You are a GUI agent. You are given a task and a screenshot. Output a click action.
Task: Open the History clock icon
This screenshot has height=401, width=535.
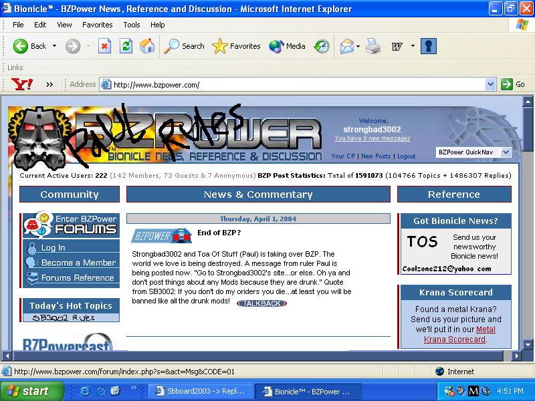322,46
